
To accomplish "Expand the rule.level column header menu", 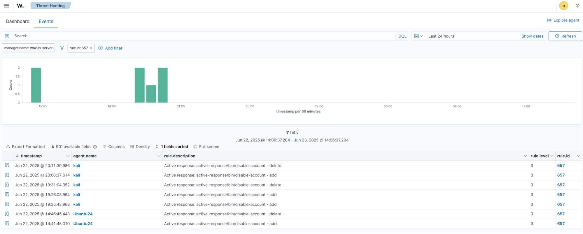I will [552, 156].
